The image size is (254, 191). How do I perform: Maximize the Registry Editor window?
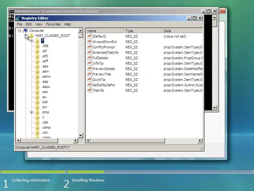(x=194, y=18)
